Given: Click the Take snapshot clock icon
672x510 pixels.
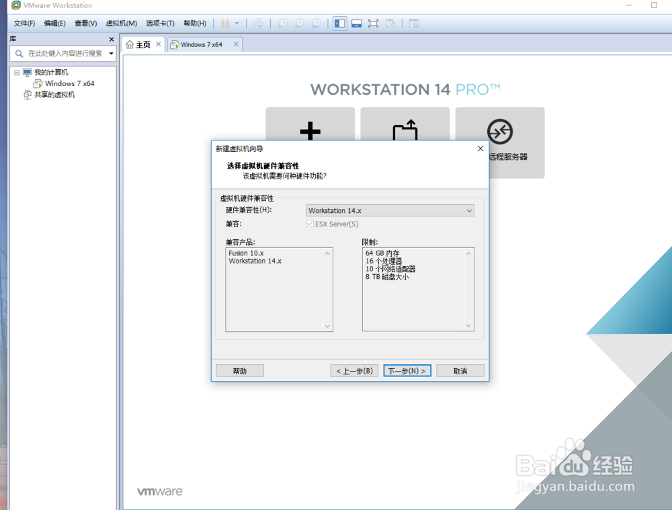Looking at the screenshot, I should point(282,24).
